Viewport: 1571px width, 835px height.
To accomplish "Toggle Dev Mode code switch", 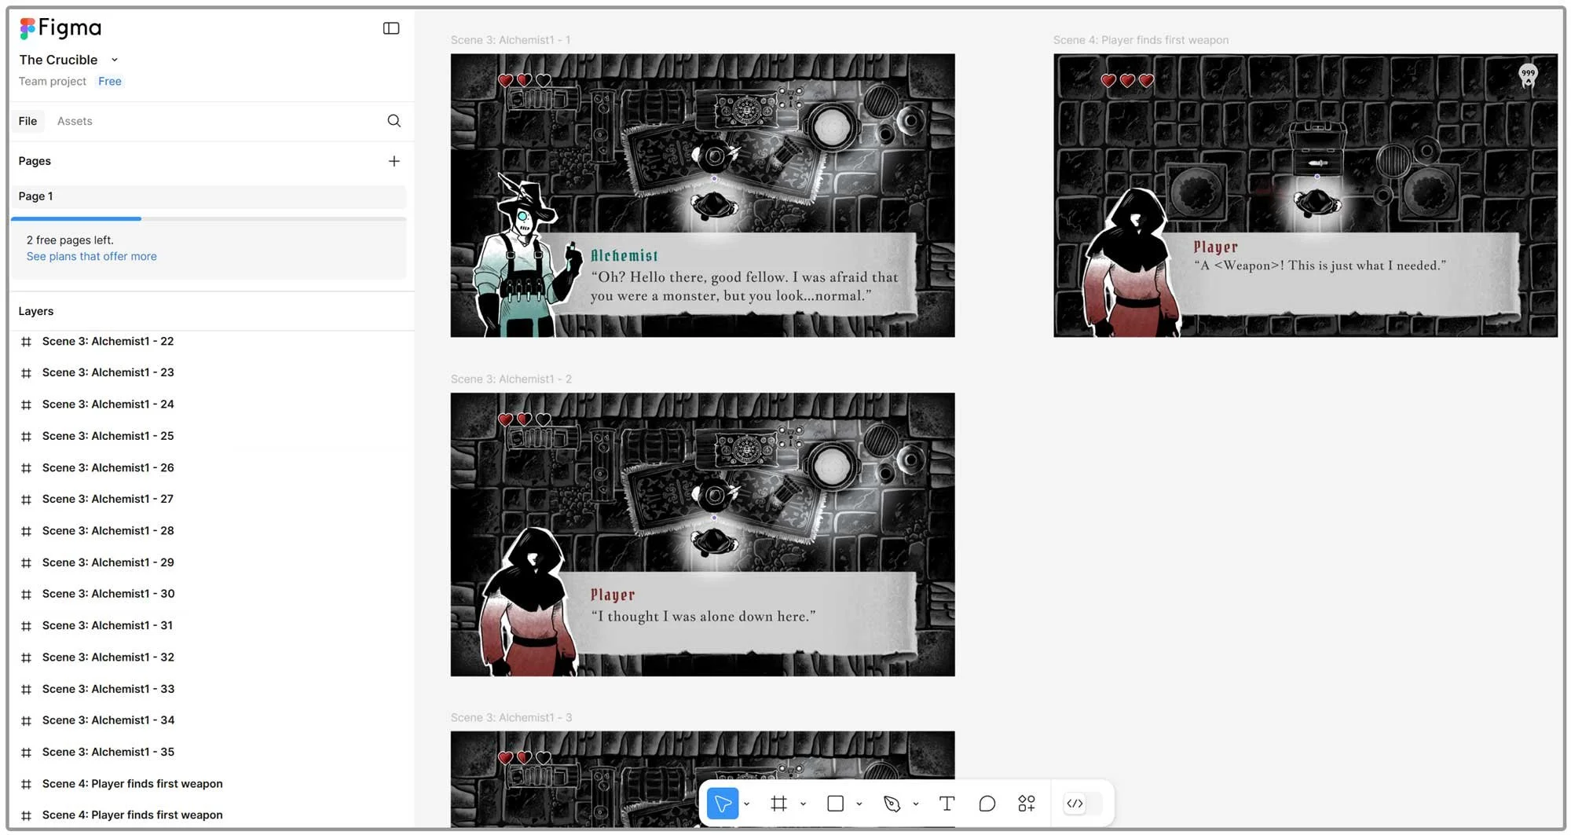I will click(1083, 803).
